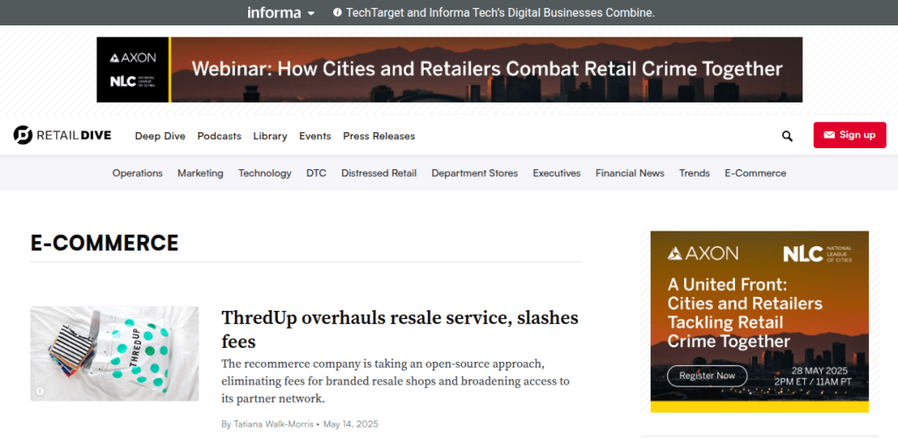Click the Axon NLC logo block in banner
Viewport: 898px width, 438px height.
pos(133,70)
